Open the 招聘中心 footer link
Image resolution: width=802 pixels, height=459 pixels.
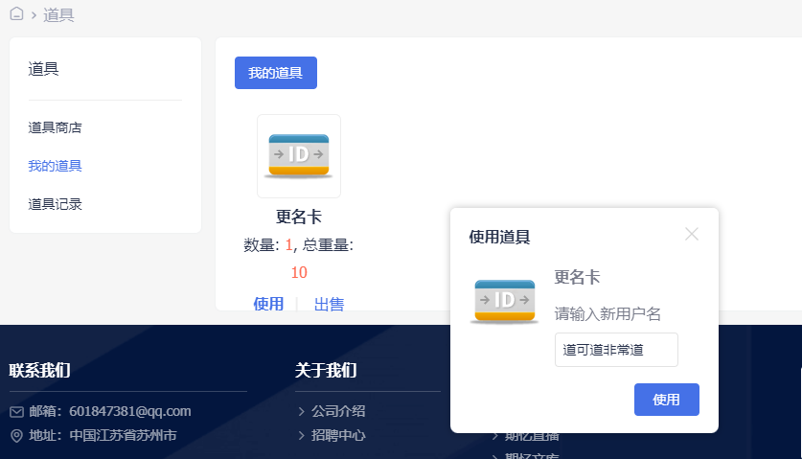pos(339,434)
